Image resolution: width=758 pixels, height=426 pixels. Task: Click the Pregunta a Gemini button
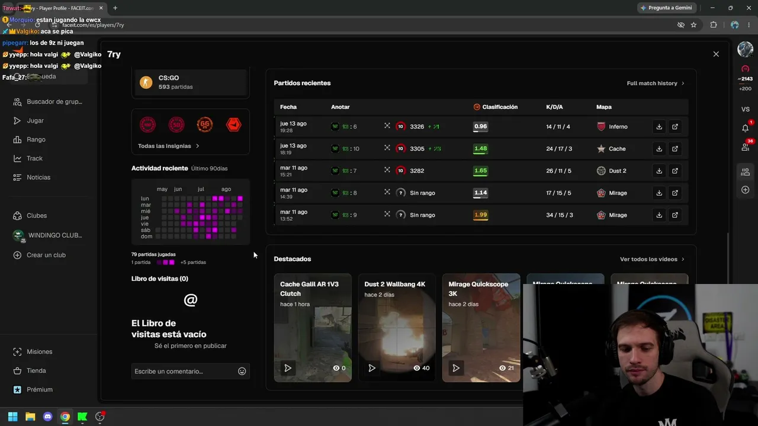[x=666, y=8]
